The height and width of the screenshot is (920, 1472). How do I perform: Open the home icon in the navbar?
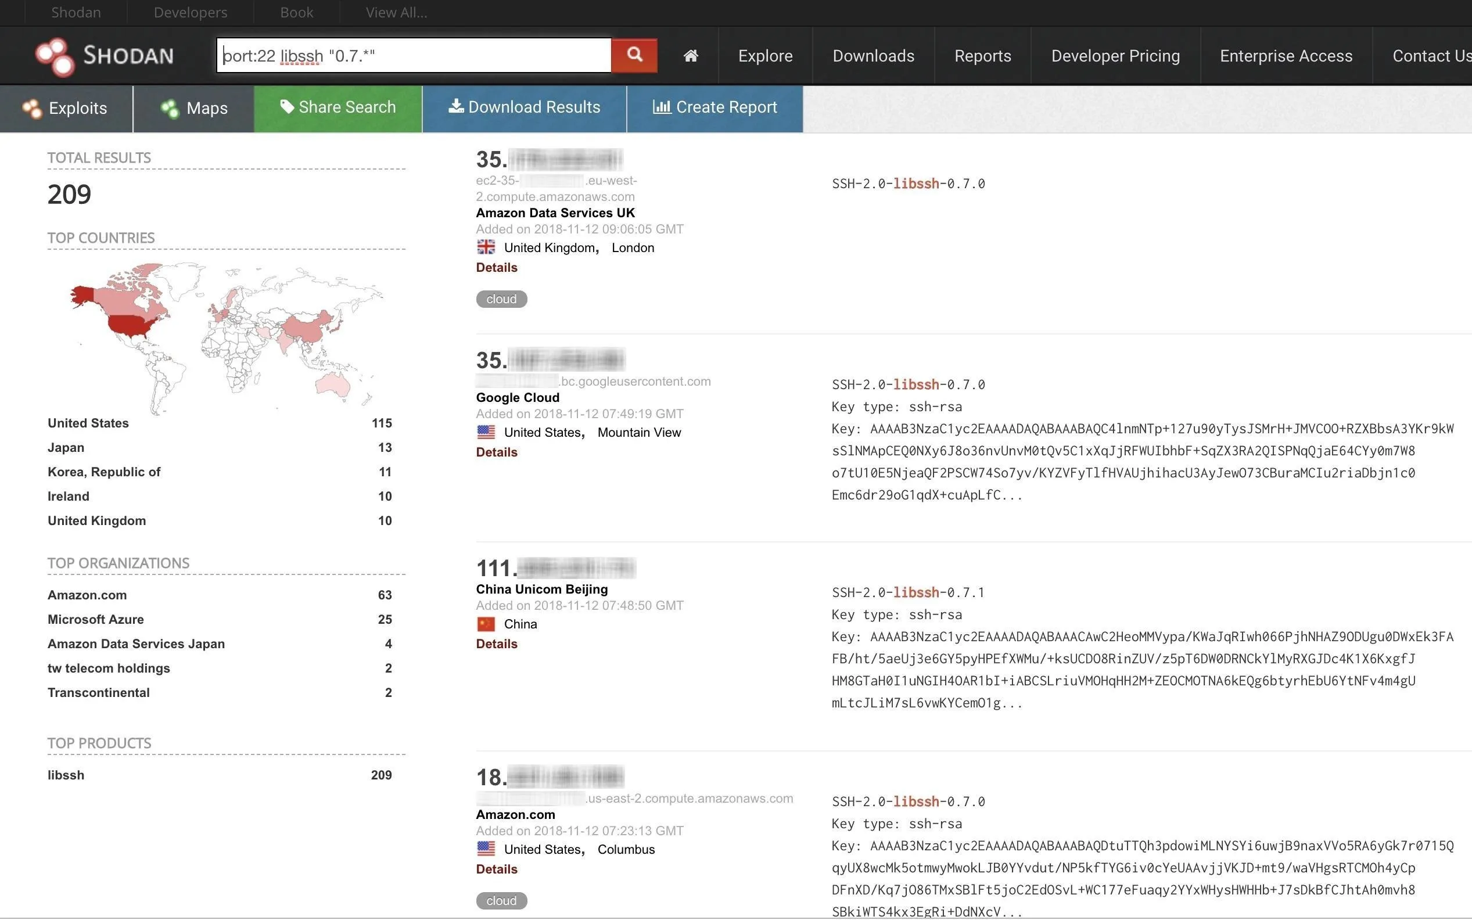pyautogui.click(x=691, y=56)
